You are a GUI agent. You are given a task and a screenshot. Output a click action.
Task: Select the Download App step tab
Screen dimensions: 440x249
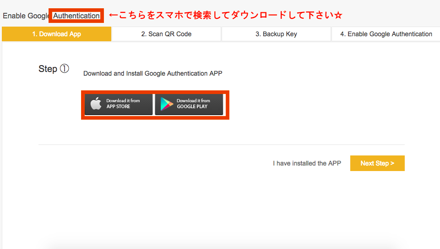56,34
